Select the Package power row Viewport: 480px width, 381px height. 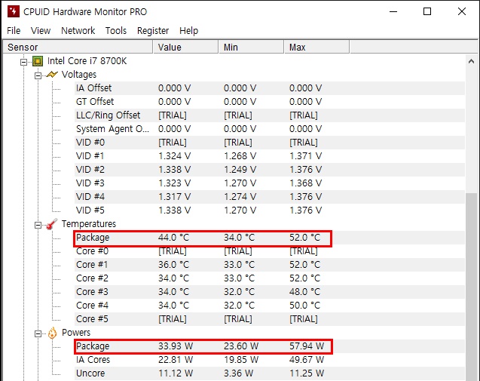[x=270, y=346]
